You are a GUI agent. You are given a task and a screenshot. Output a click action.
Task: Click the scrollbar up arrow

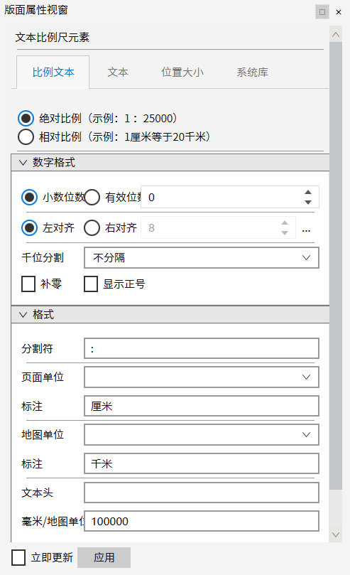tap(336, 35)
